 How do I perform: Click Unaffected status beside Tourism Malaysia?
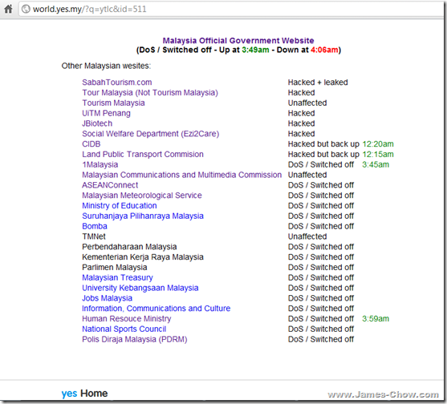[307, 103]
